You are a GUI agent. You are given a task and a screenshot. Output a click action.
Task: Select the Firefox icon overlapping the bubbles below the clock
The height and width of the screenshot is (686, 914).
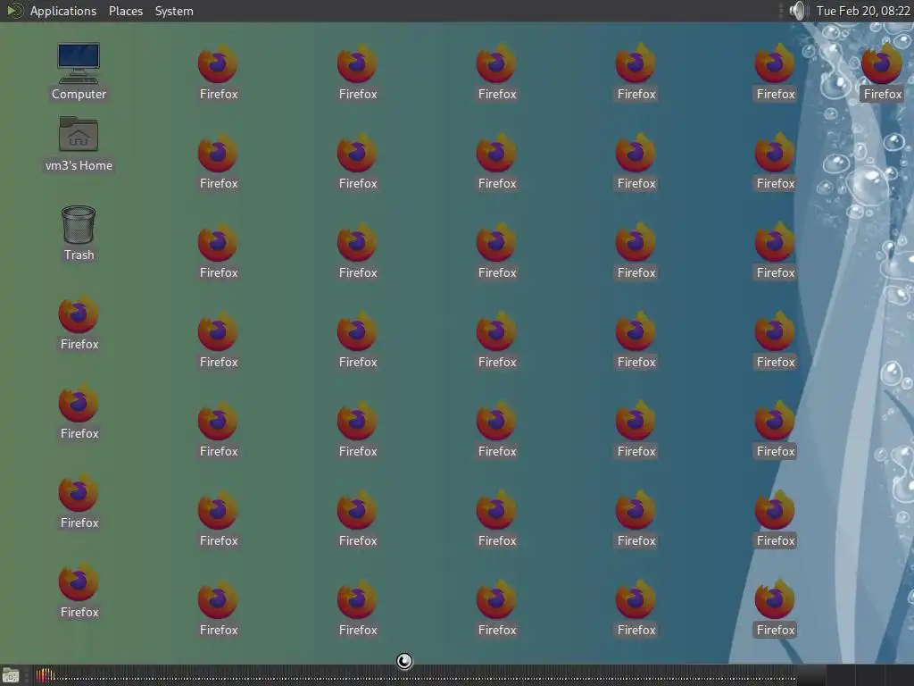tap(882, 71)
